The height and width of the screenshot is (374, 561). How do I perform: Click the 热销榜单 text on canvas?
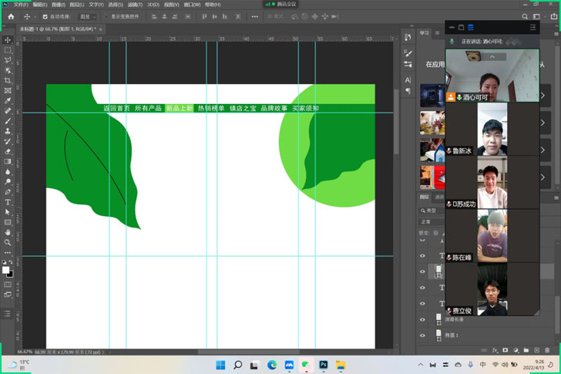click(211, 109)
